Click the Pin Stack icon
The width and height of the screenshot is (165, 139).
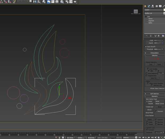(x=146, y=36)
